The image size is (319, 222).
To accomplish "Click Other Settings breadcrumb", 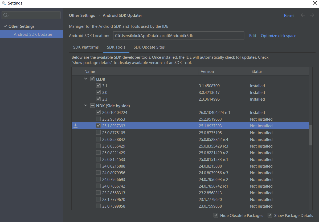I will (82, 15).
